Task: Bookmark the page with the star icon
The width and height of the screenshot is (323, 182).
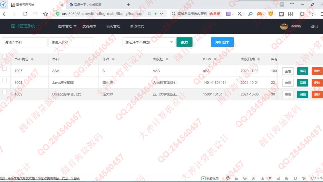Action: (x=45, y=14)
